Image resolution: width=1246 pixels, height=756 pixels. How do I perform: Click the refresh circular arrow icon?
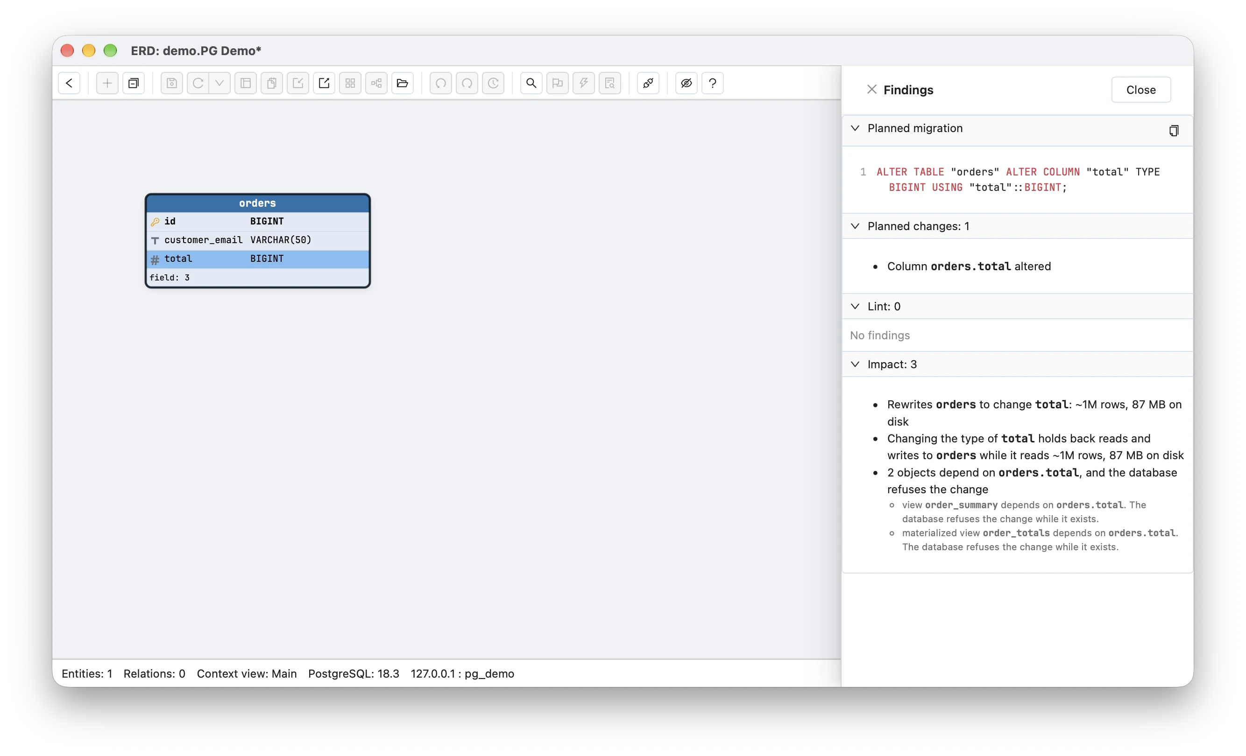pyautogui.click(x=198, y=83)
